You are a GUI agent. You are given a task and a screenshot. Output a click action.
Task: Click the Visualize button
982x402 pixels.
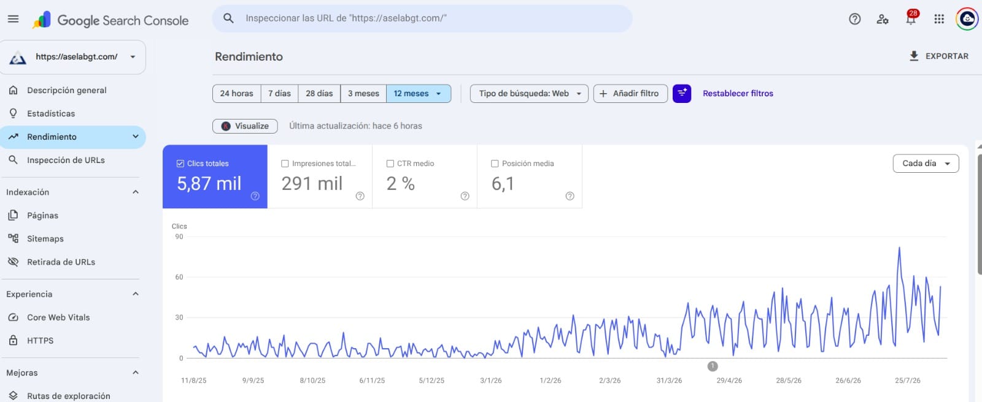(245, 126)
